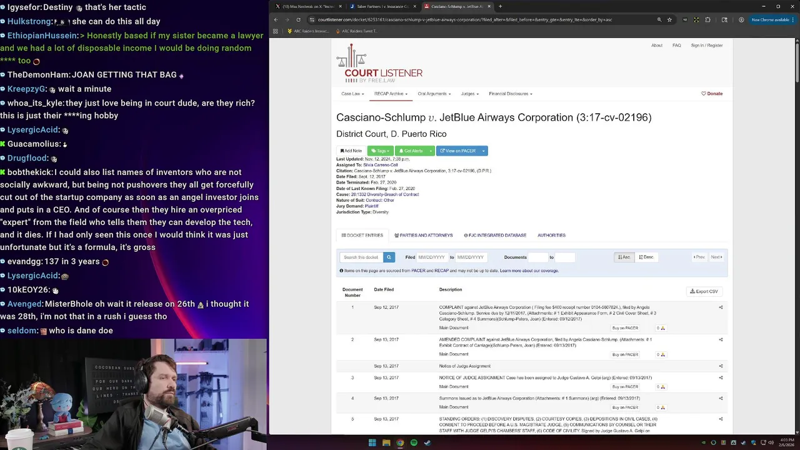Open Sign In / Register link
The width and height of the screenshot is (800, 450).
pos(707,46)
